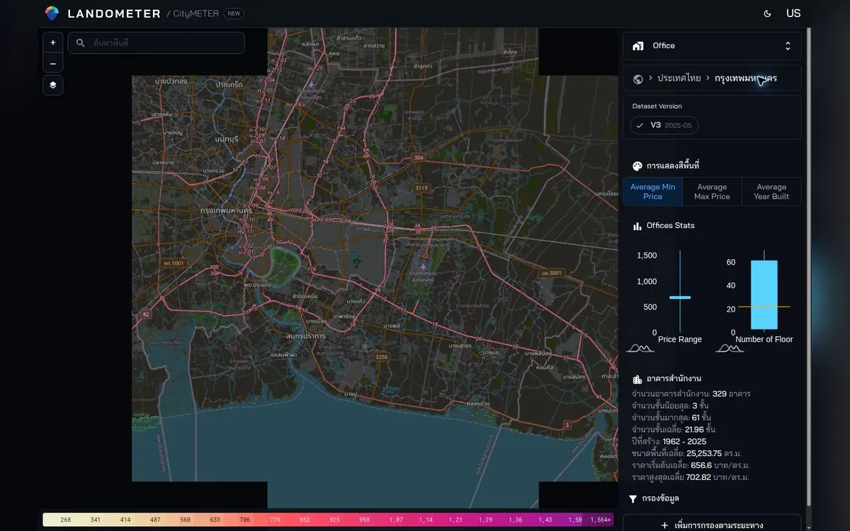Click the อาคารสำนักงาน building icon

(637, 379)
